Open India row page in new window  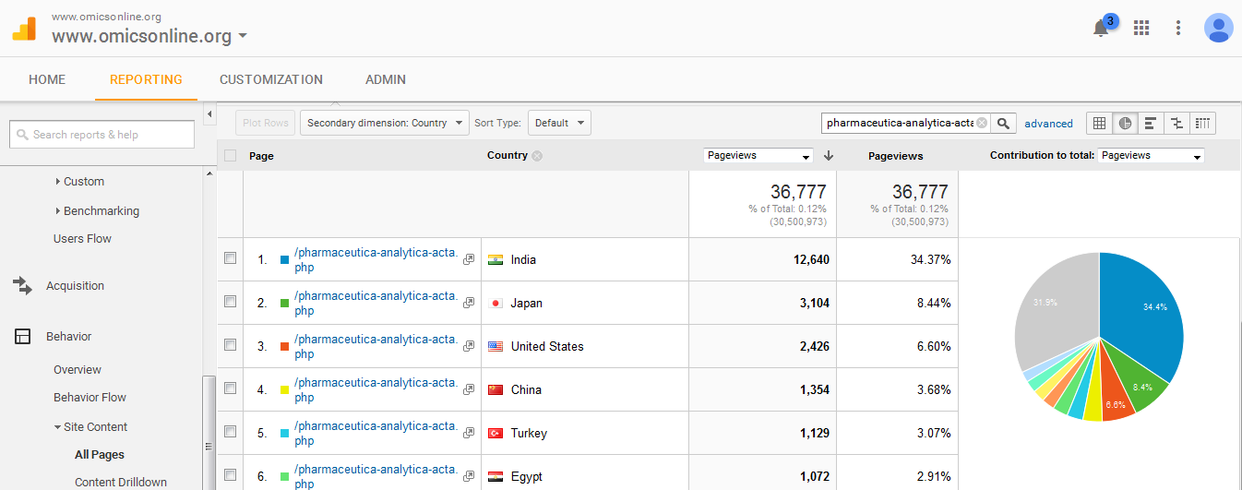pyautogui.click(x=469, y=259)
